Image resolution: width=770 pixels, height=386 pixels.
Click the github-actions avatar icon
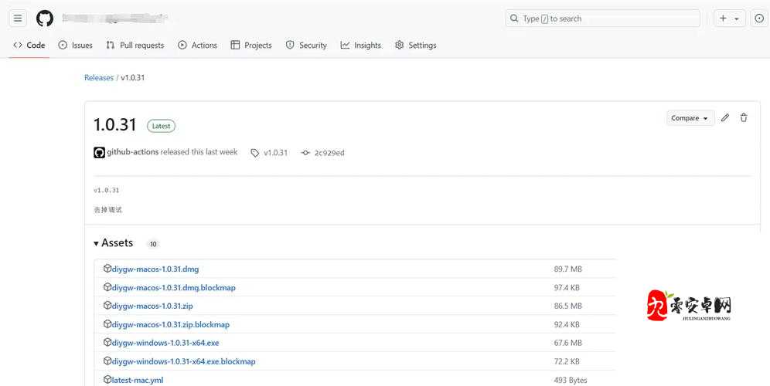pos(99,153)
